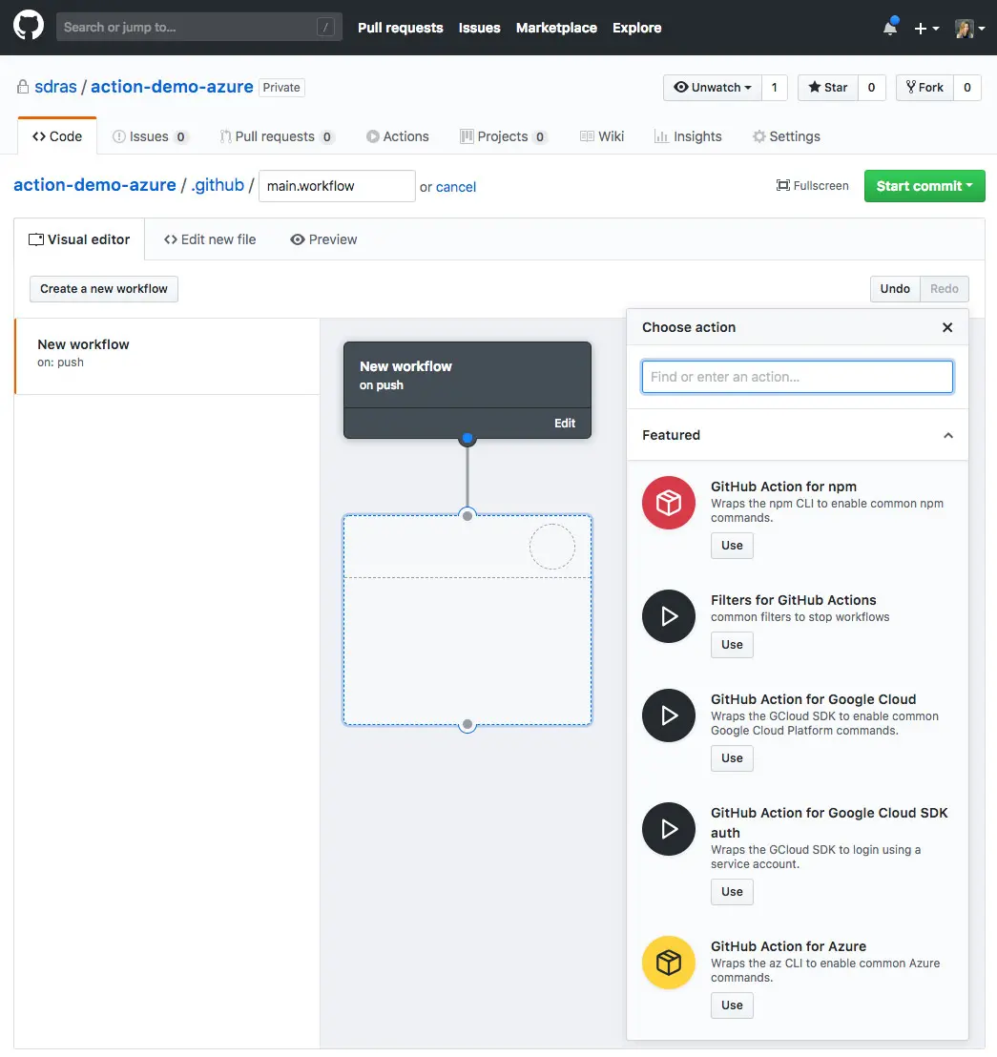The height and width of the screenshot is (1057, 997).
Task: Open the action-demo-azure repository title link
Action: [x=172, y=87]
